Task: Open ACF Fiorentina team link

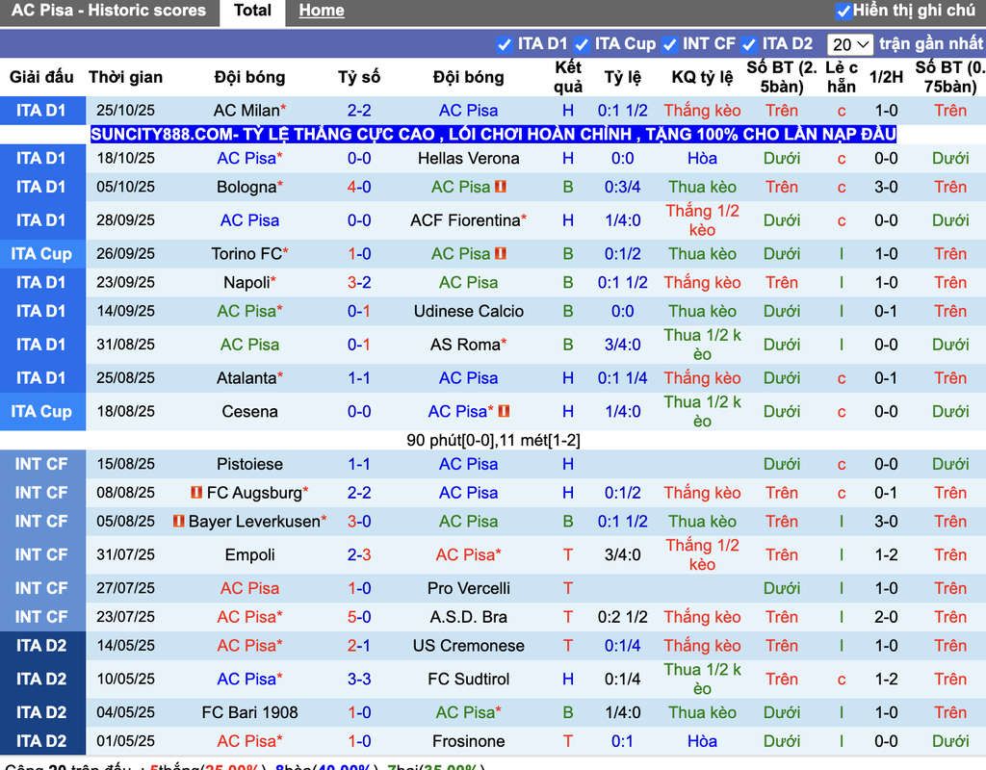Action: [465, 220]
